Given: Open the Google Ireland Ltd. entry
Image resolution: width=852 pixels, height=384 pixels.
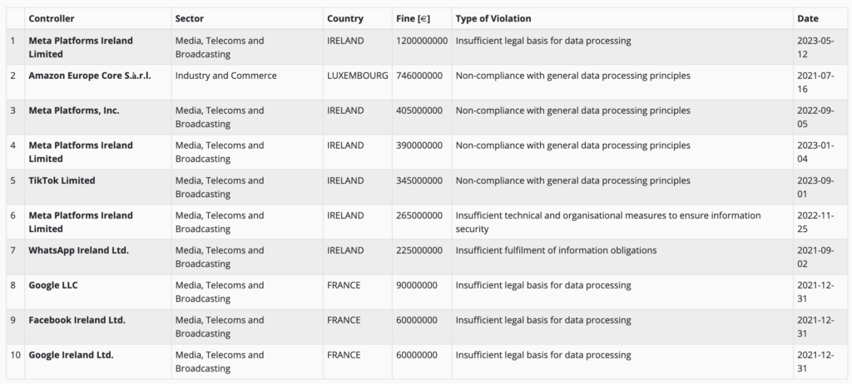Looking at the screenshot, I should click(x=71, y=355).
